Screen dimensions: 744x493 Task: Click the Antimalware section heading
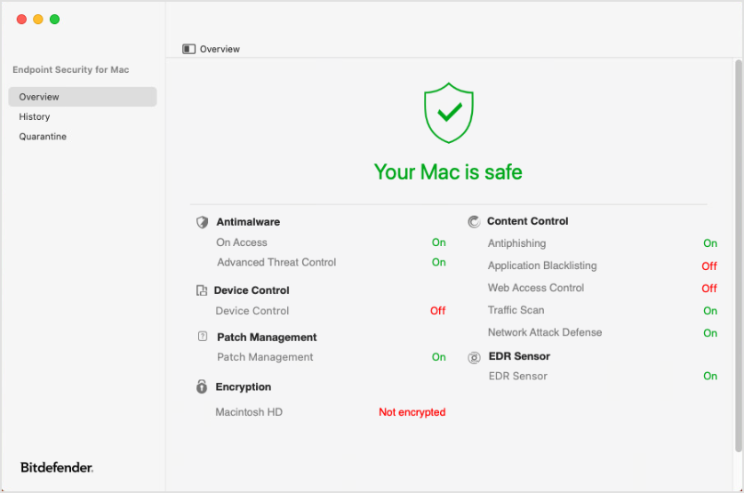[x=248, y=222]
